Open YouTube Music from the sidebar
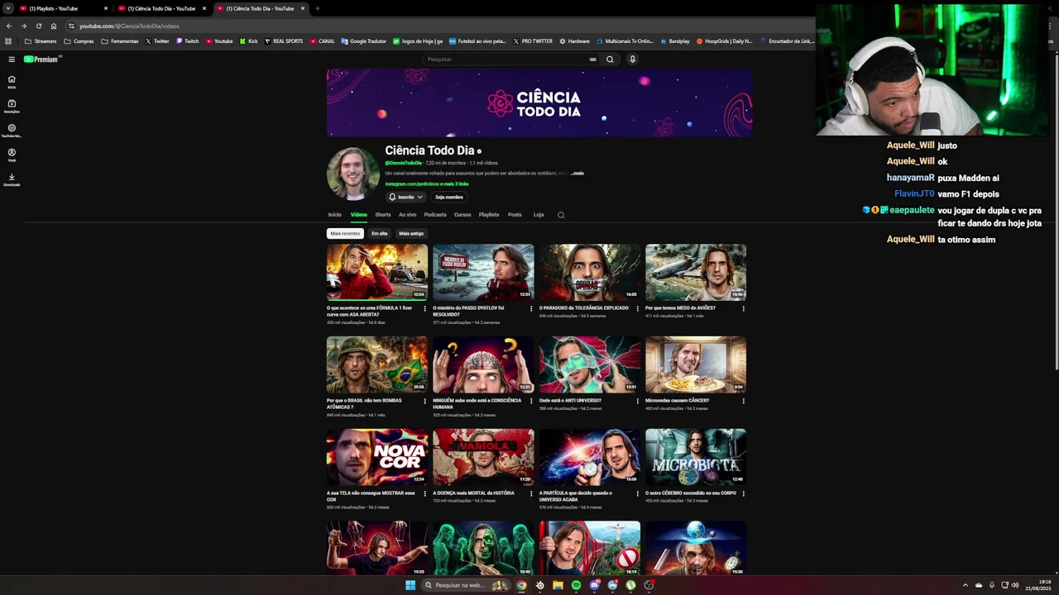 pyautogui.click(x=12, y=131)
